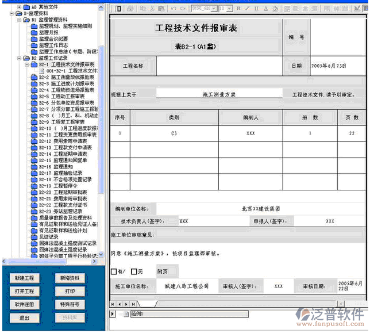The height and width of the screenshot is (333, 370).
Task: Click the 新建工程 button
Action: 25,278
